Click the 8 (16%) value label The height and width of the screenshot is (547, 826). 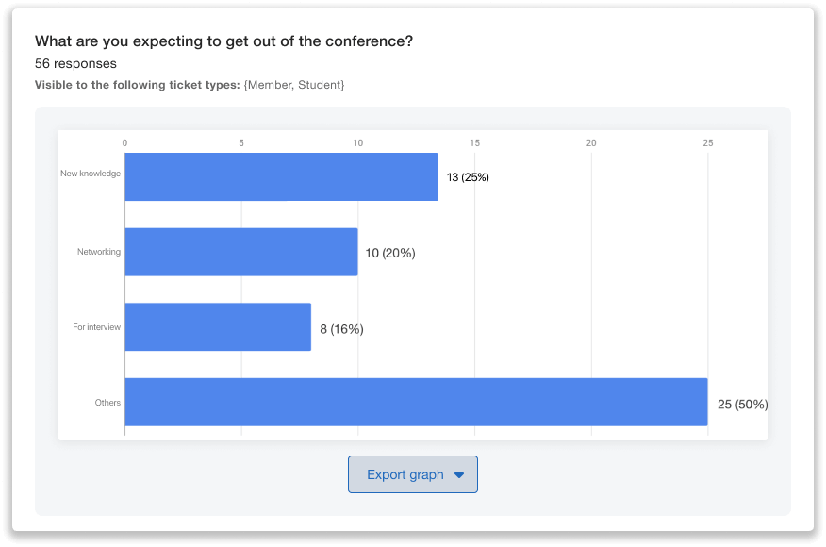(x=341, y=328)
